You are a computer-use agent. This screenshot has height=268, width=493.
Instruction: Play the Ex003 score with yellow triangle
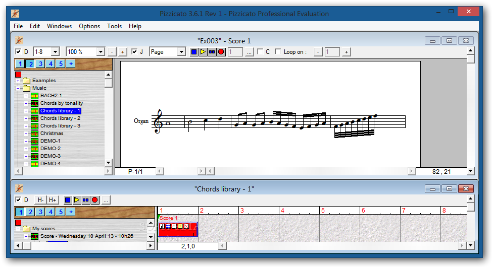pos(203,52)
